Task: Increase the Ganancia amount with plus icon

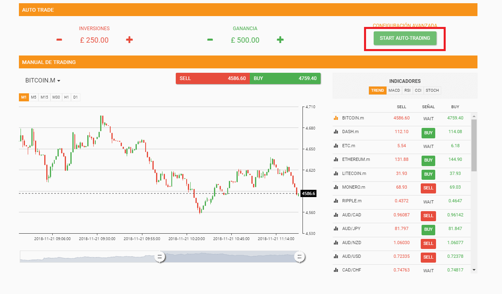Action: point(280,39)
